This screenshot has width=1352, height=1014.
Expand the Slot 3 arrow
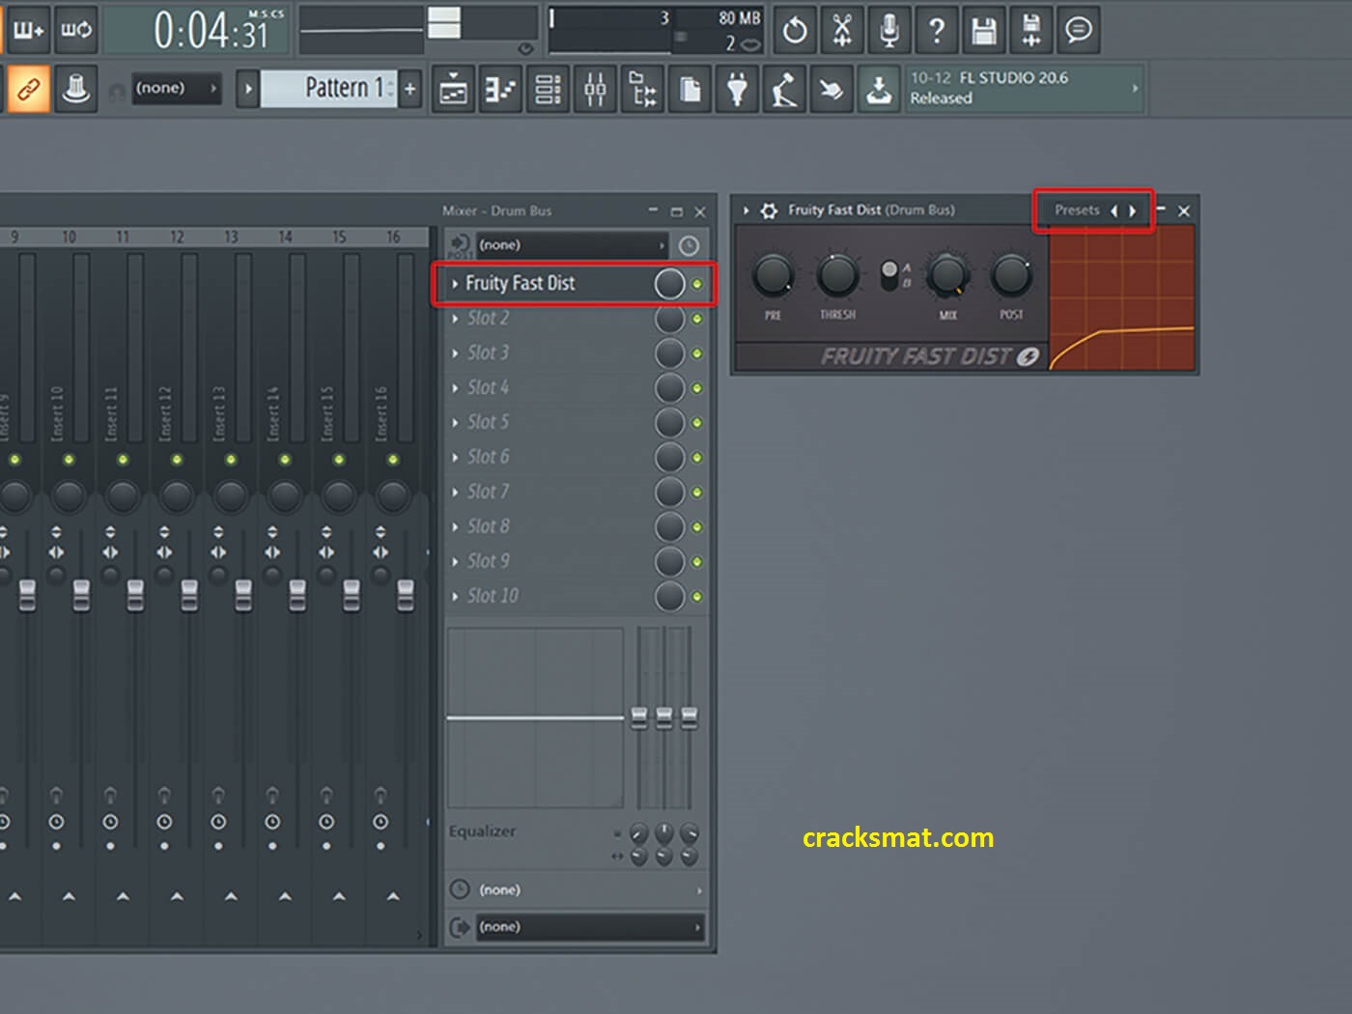(x=455, y=353)
